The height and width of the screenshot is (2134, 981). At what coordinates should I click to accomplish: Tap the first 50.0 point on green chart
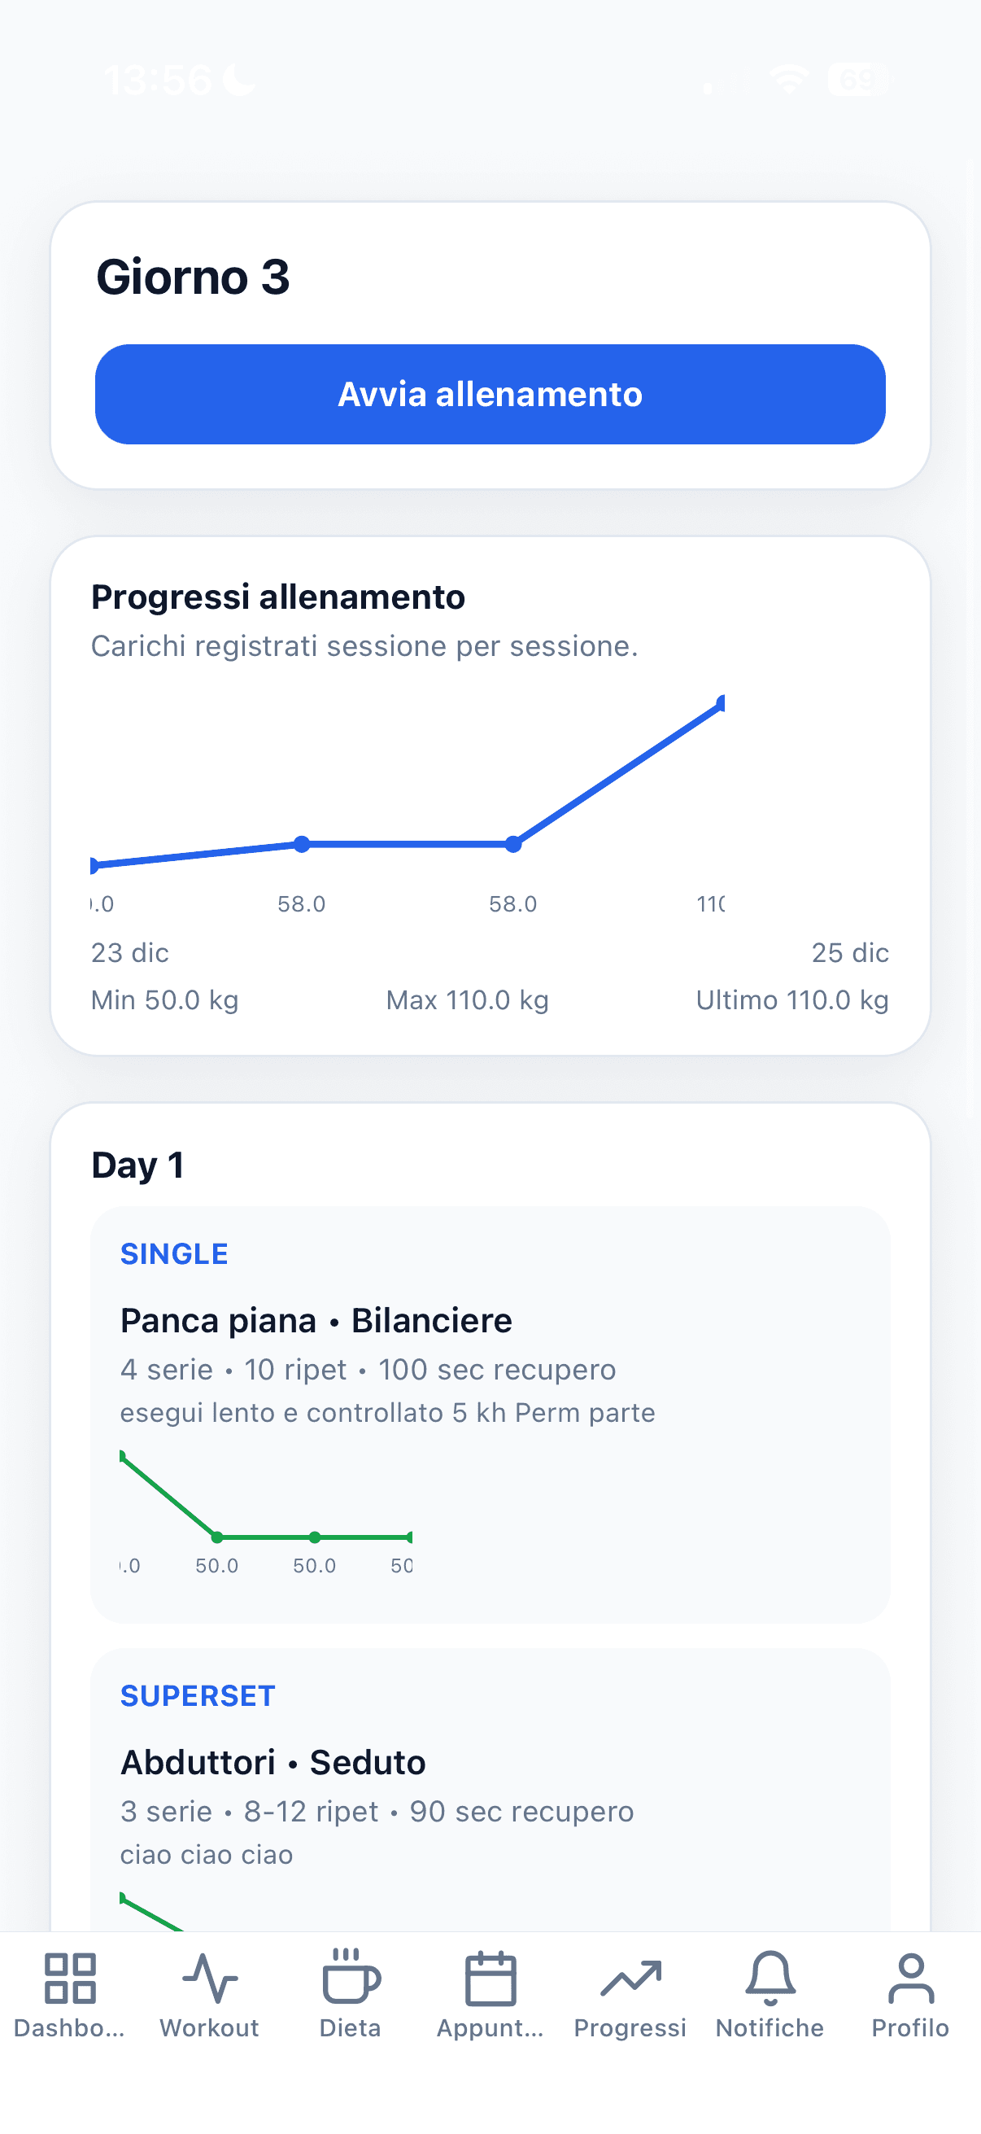pyautogui.click(x=217, y=1537)
